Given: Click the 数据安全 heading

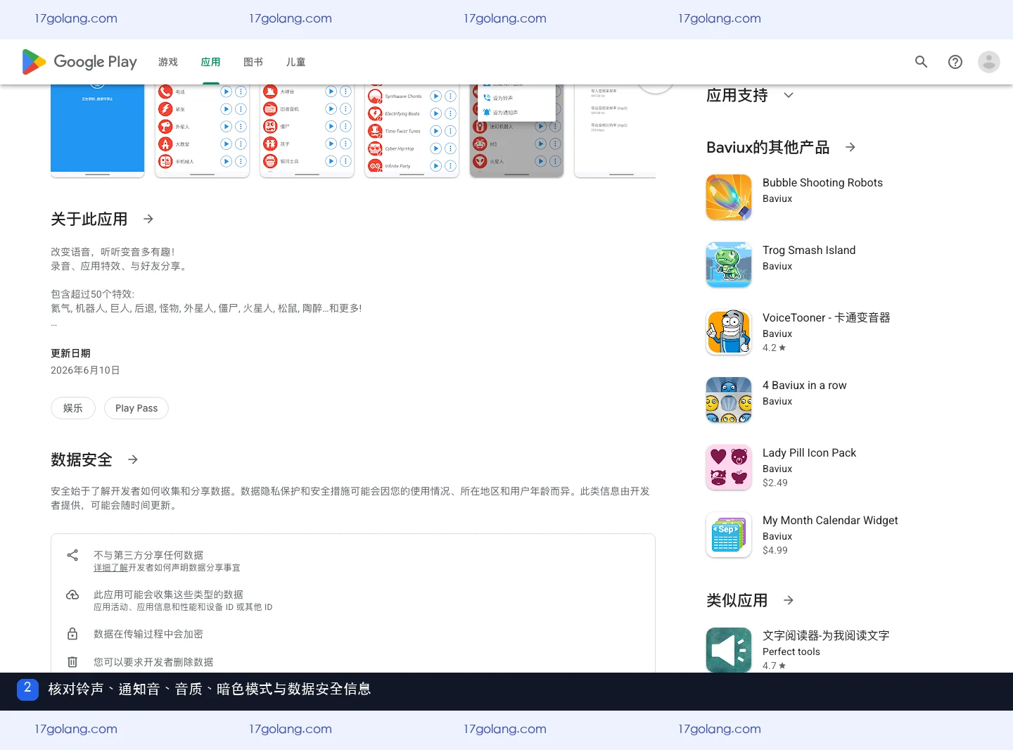Looking at the screenshot, I should click(x=82, y=459).
